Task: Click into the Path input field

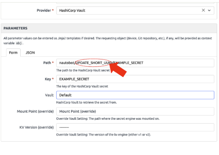Action: click(135, 63)
